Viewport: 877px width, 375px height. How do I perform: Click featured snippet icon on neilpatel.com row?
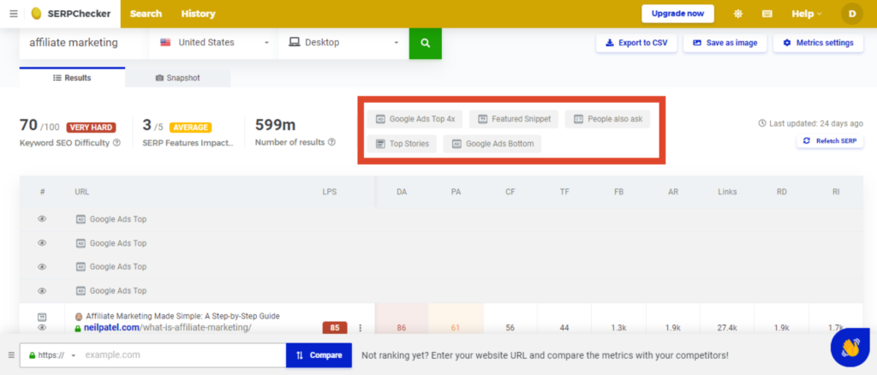[x=42, y=316]
